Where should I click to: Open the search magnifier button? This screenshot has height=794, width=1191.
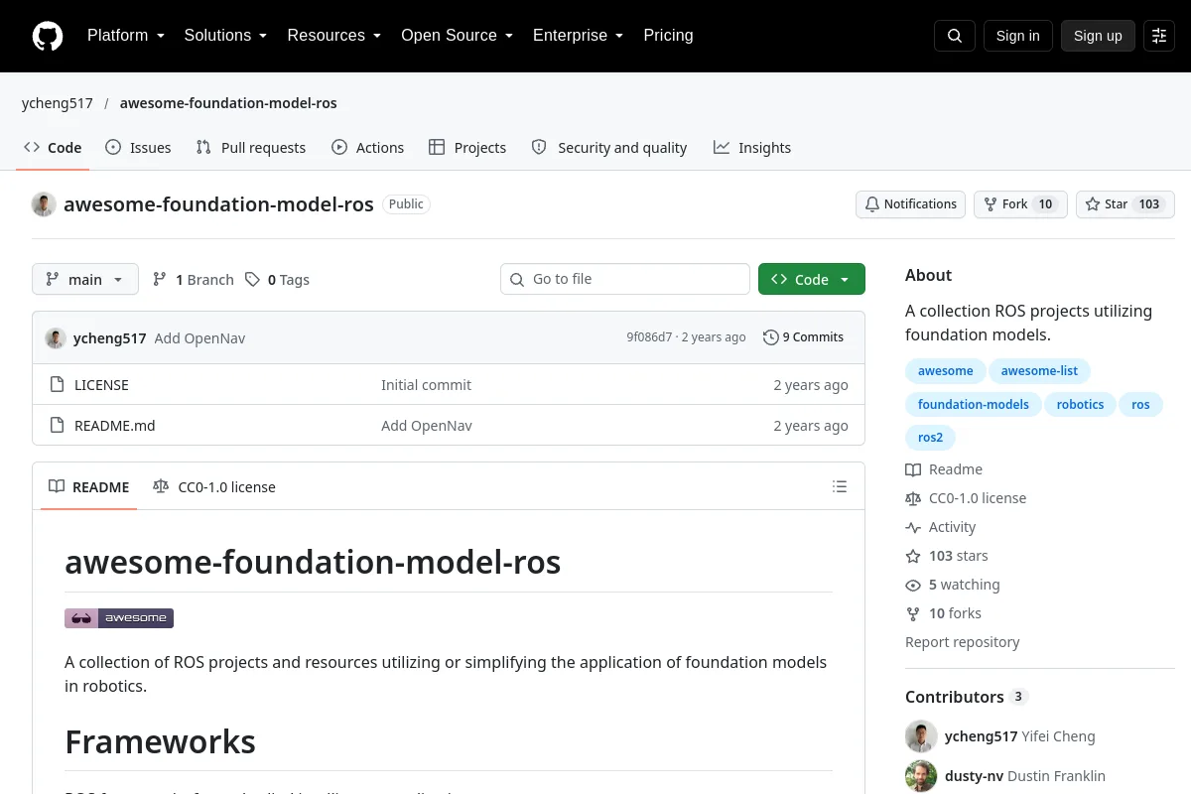pyautogui.click(x=955, y=36)
